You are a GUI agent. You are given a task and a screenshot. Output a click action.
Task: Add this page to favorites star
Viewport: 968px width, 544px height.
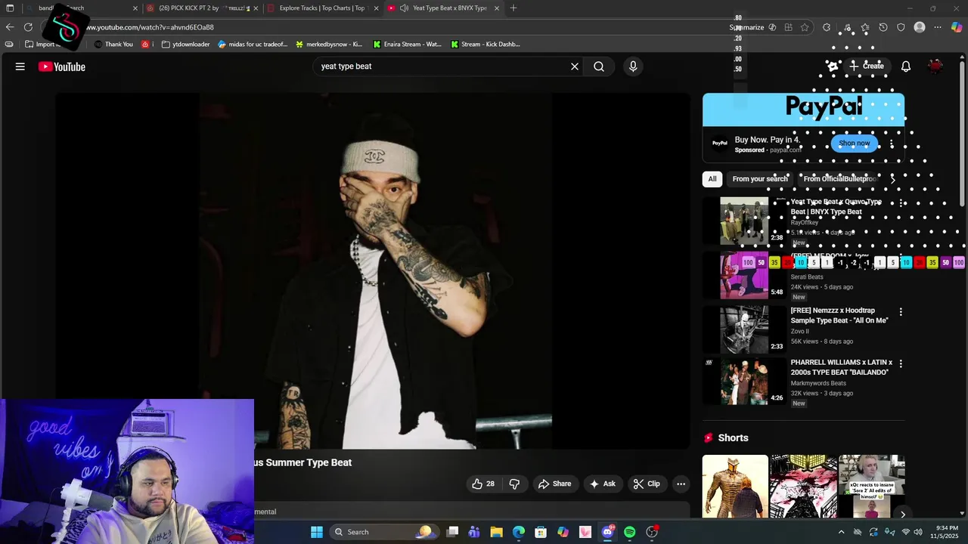point(805,27)
